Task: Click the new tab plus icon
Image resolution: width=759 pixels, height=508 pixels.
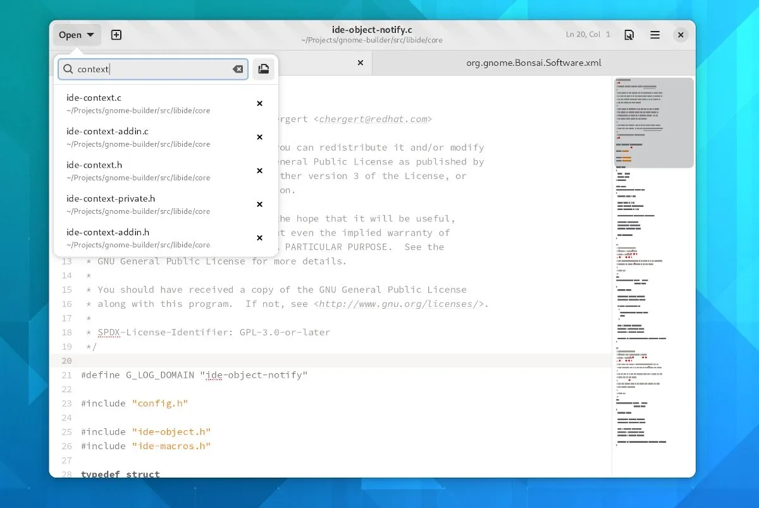Action: point(116,35)
